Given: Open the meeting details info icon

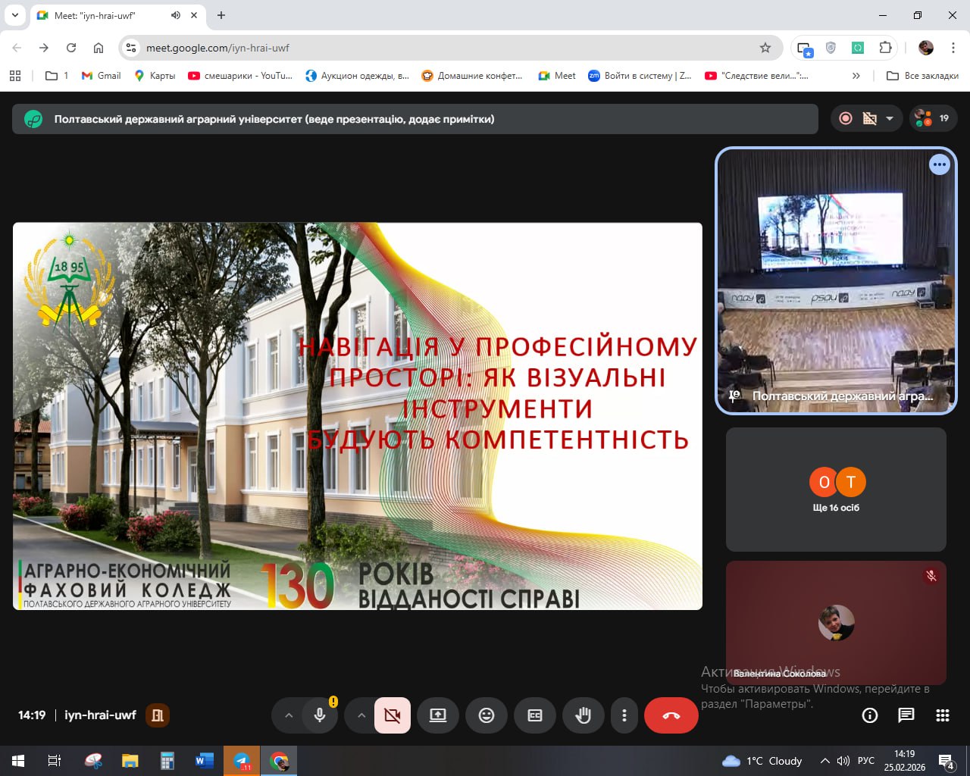Looking at the screenshot, I should click(x=870, y=715).
